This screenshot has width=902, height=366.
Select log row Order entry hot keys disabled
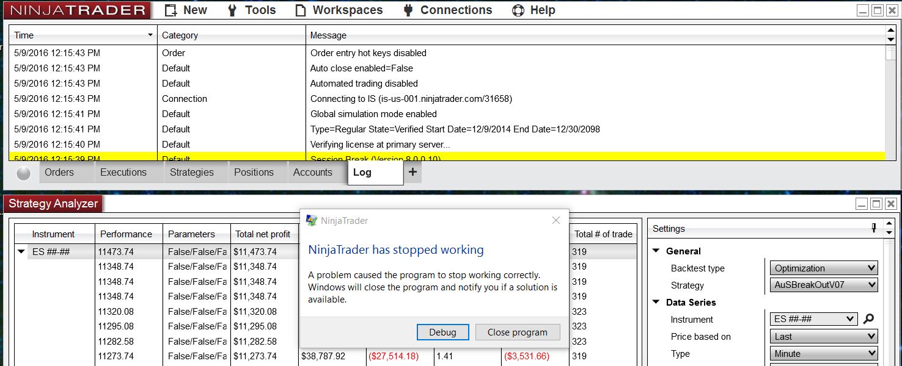(x=447, y=53)
